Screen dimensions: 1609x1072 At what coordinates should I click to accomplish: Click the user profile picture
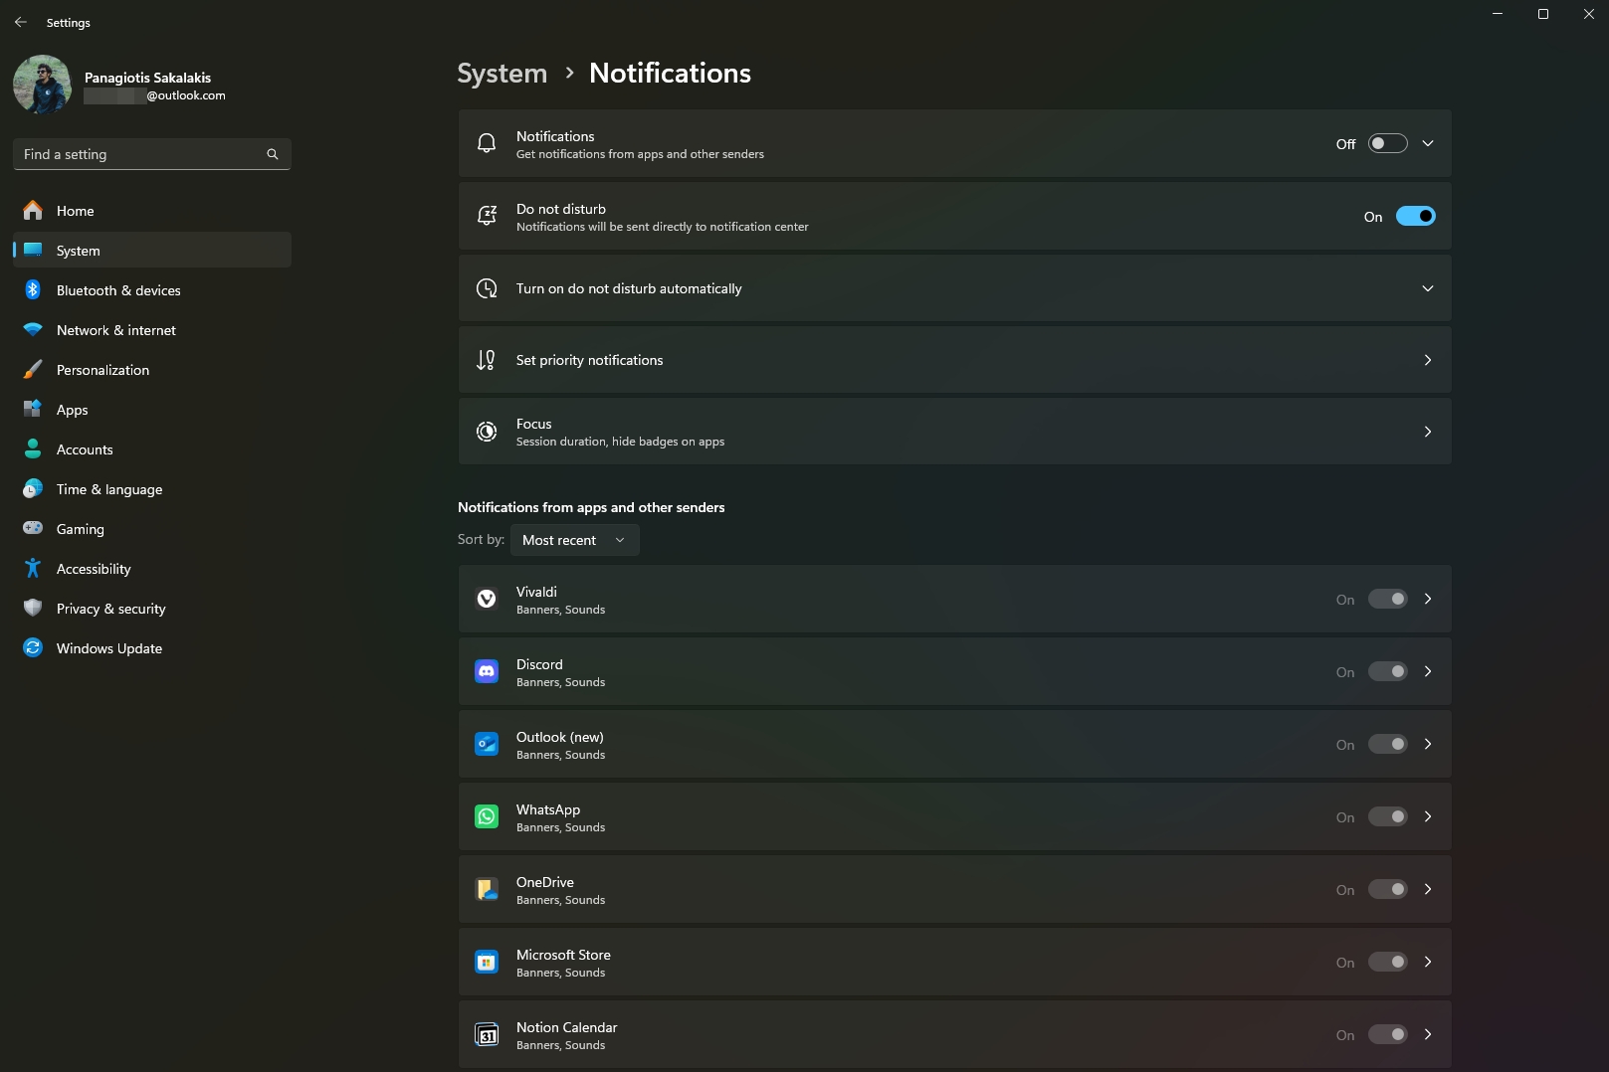tap(42, 85)
